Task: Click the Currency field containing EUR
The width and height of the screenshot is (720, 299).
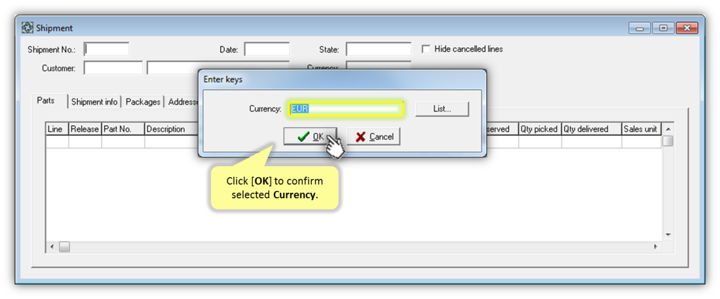Action: 346,109
